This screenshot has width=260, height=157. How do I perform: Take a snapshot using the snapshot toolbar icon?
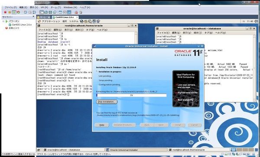point(26,12)
